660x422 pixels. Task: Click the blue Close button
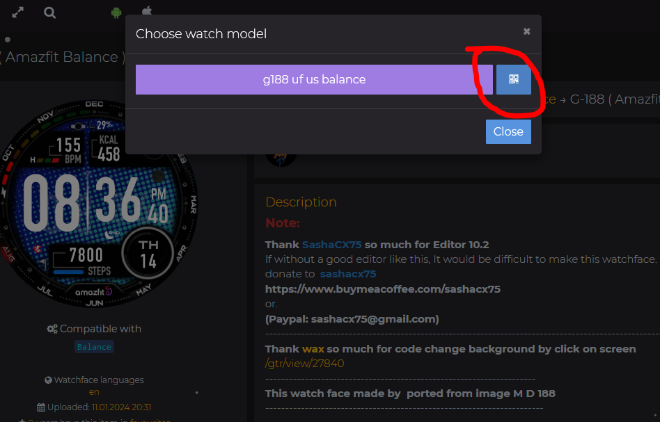pyautogui.click(x=508, y=131)
